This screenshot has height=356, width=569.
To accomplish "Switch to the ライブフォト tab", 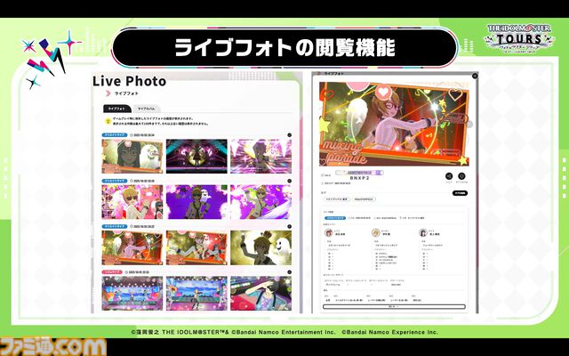I will tap(116, 107).
